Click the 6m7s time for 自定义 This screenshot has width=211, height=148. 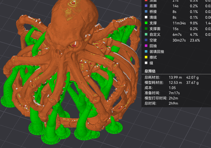coord(177,35)
